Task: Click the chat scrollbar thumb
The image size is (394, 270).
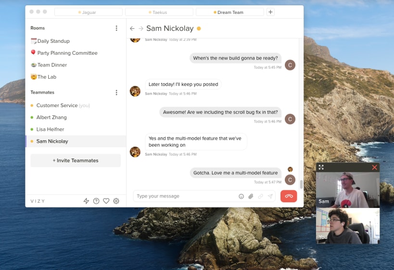Action: [x=301, y=184]
